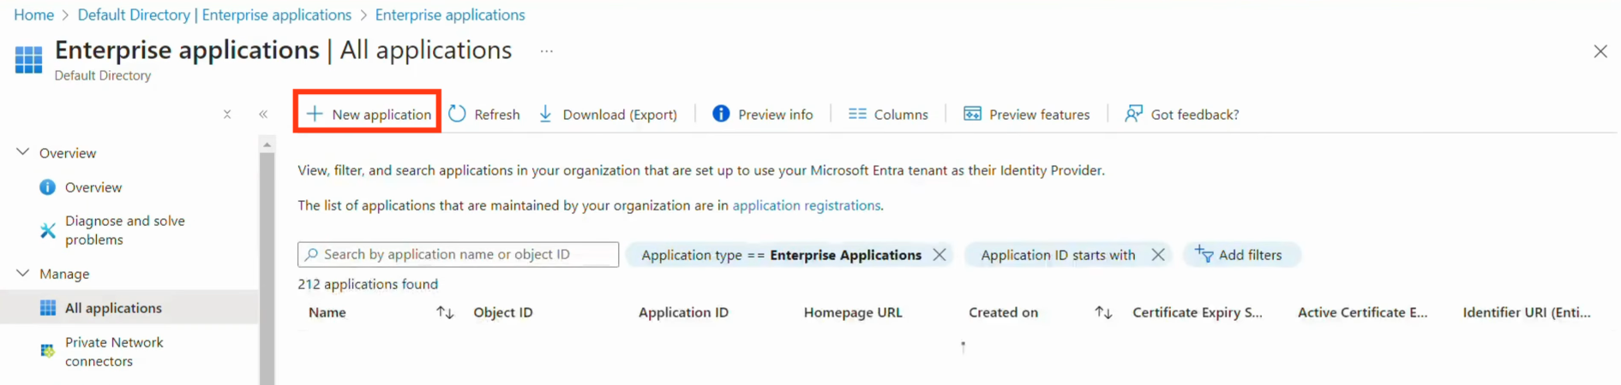Open Preview info
Image resolution: width=1621 pixels, height=385 pixels.
pos(763,114)
